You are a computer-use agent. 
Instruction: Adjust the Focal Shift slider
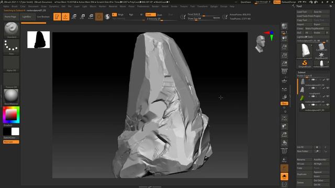[204, 15]
